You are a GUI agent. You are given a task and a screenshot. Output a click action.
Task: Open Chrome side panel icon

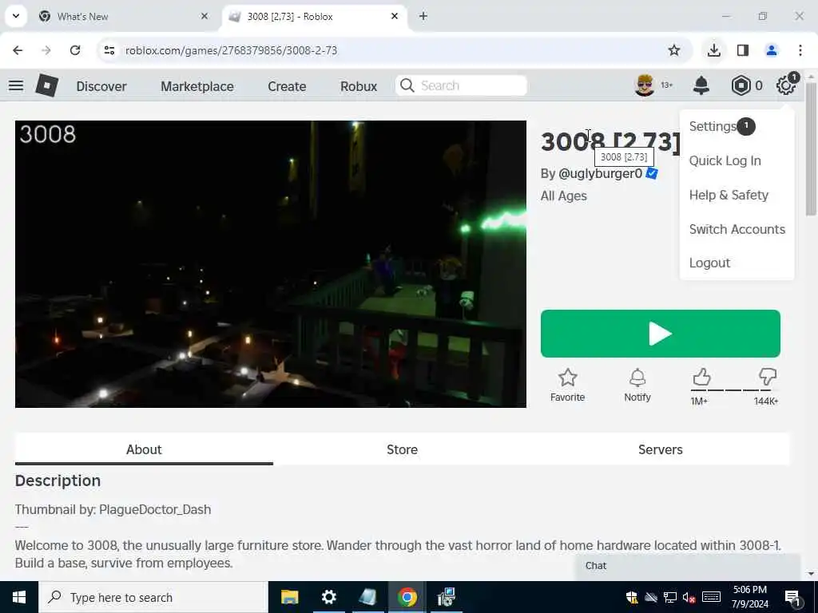[743, 50]
